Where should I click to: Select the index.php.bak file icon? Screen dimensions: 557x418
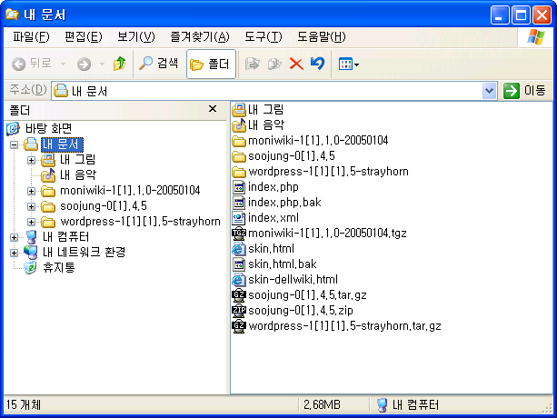coord(239,203)
